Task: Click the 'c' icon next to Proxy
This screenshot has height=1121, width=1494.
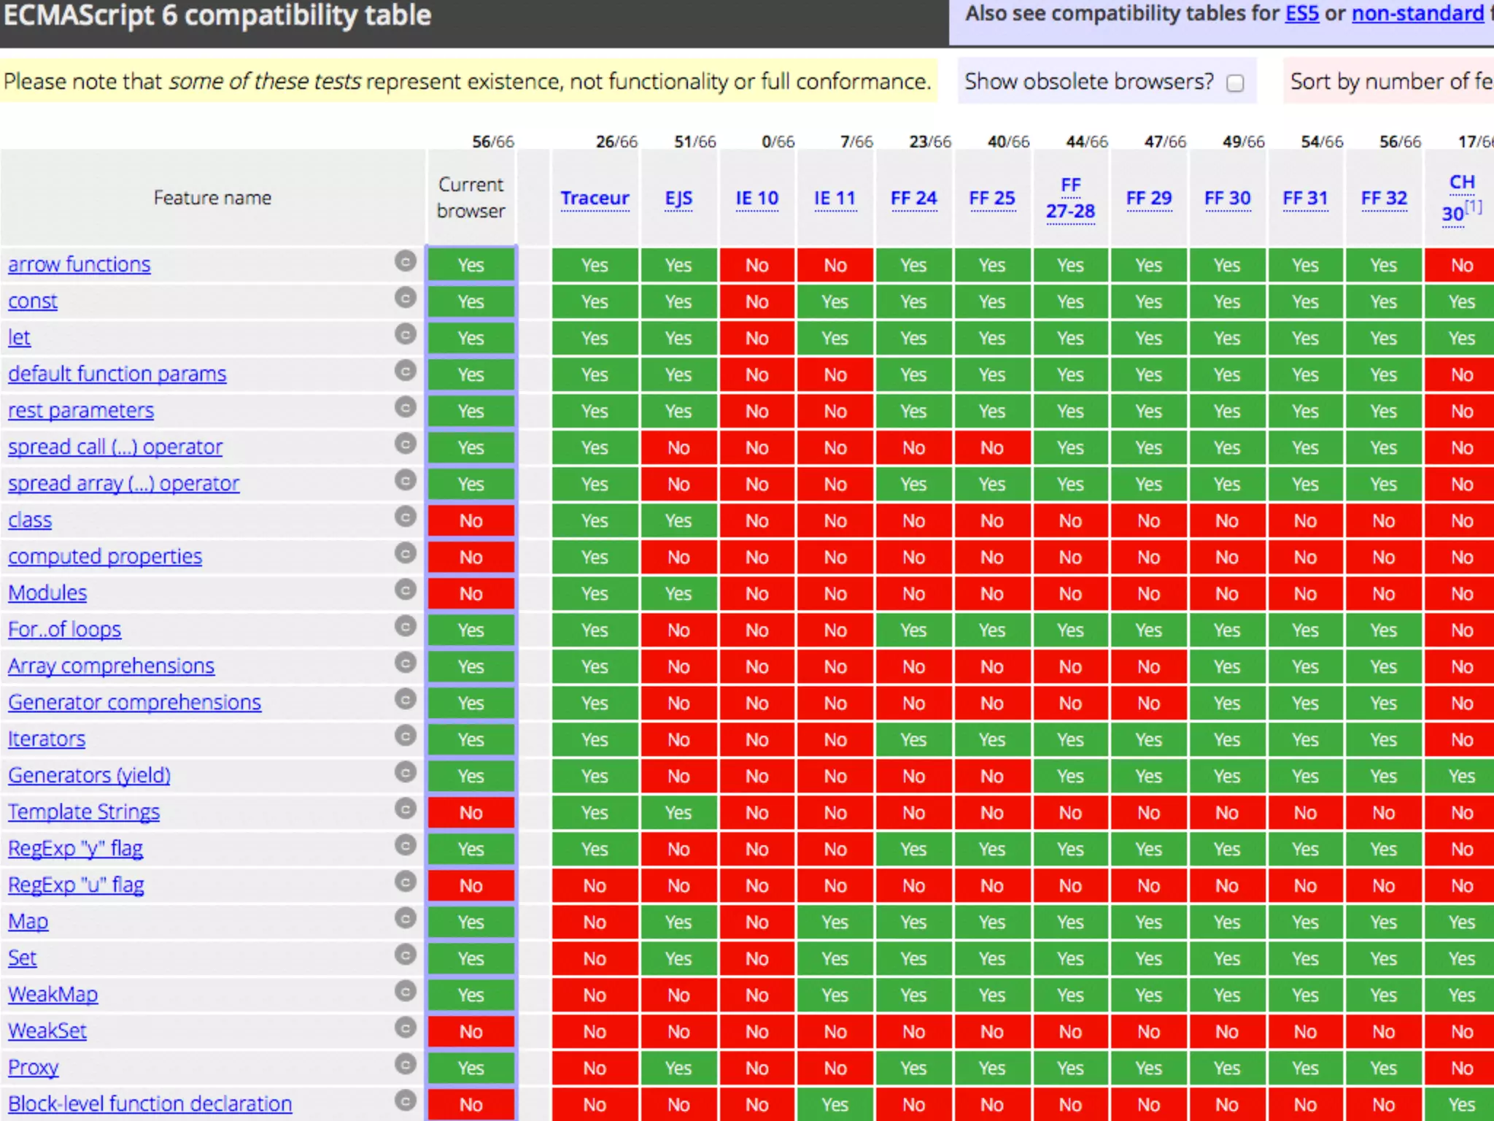Action: [x=406, y=1064]
